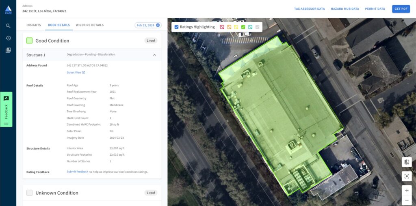Image resolution: width=416 pixels, height=206 pixels.
Task: Toggle the red rating highlight box
Action: [222, 27]
